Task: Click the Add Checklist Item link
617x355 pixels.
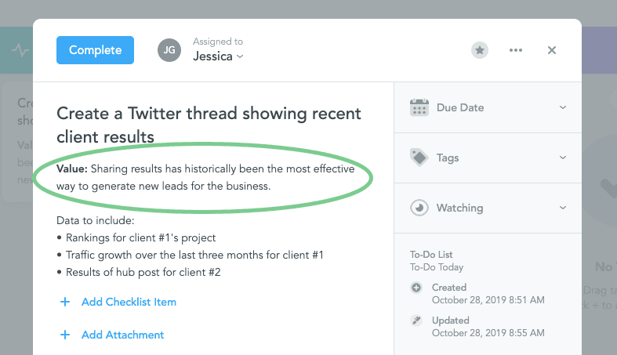Action: click(x=129, y=302)
